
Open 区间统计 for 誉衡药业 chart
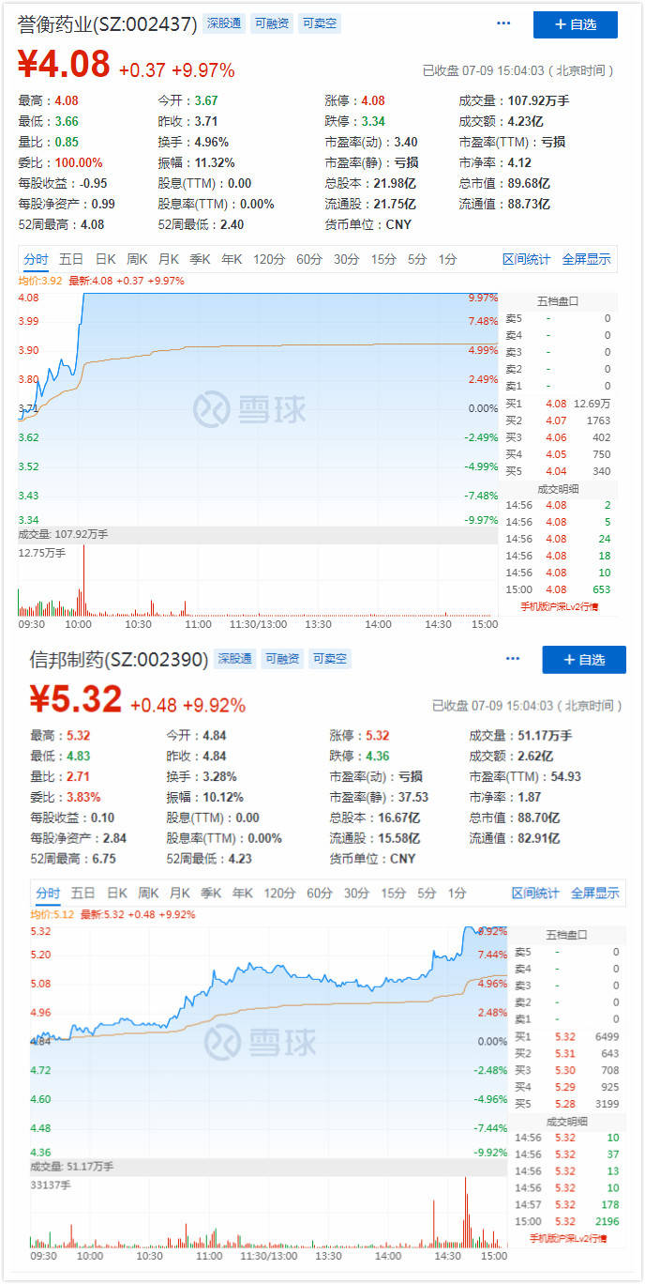coord(526,259)
